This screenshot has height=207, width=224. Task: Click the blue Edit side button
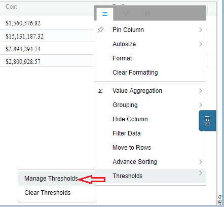tap(207, 121)
